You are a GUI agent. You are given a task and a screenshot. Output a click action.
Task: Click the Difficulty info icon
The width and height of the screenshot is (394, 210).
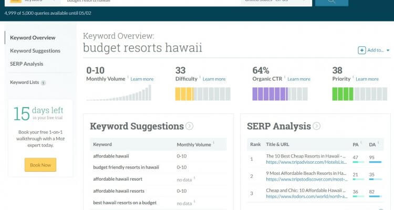(x=200, y=77)
